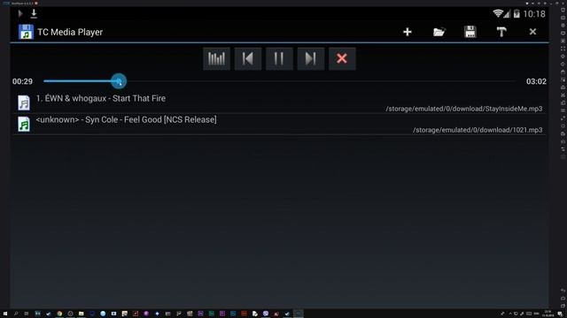Screen dimensions: 567x318
Task: Select the track "Syn Cole - Feel Good"
Action: 279,125
